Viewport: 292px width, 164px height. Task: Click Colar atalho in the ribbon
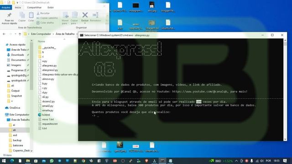point(45,23)
